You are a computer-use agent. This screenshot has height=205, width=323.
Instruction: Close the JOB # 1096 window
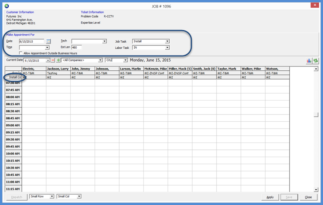point(315,5)
